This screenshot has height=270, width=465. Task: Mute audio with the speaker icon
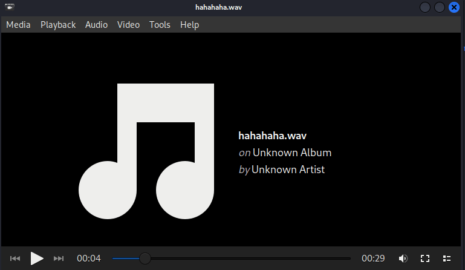[403, 258]
